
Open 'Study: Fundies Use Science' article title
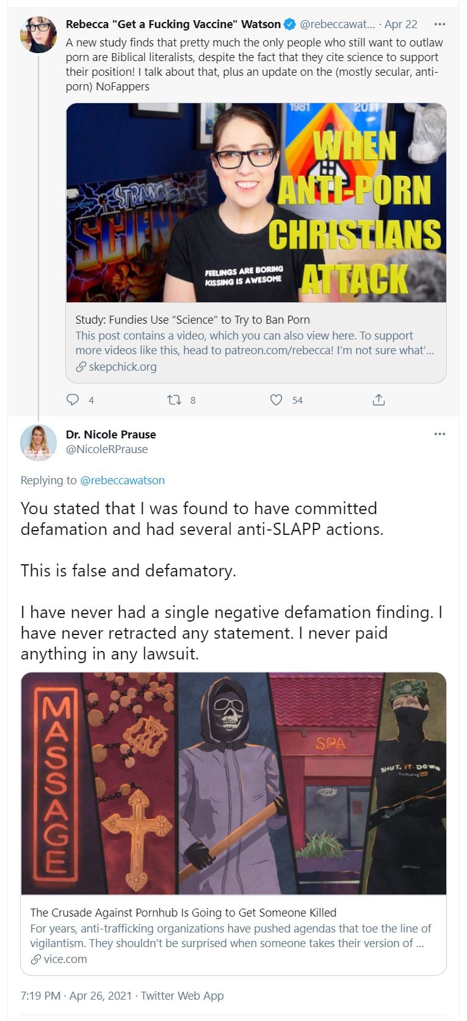(193, 319)
